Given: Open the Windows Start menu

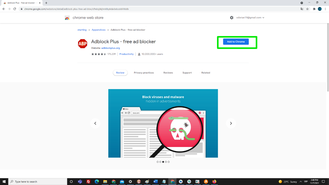Looking at the screenshot, I should (x=4, y=182).
